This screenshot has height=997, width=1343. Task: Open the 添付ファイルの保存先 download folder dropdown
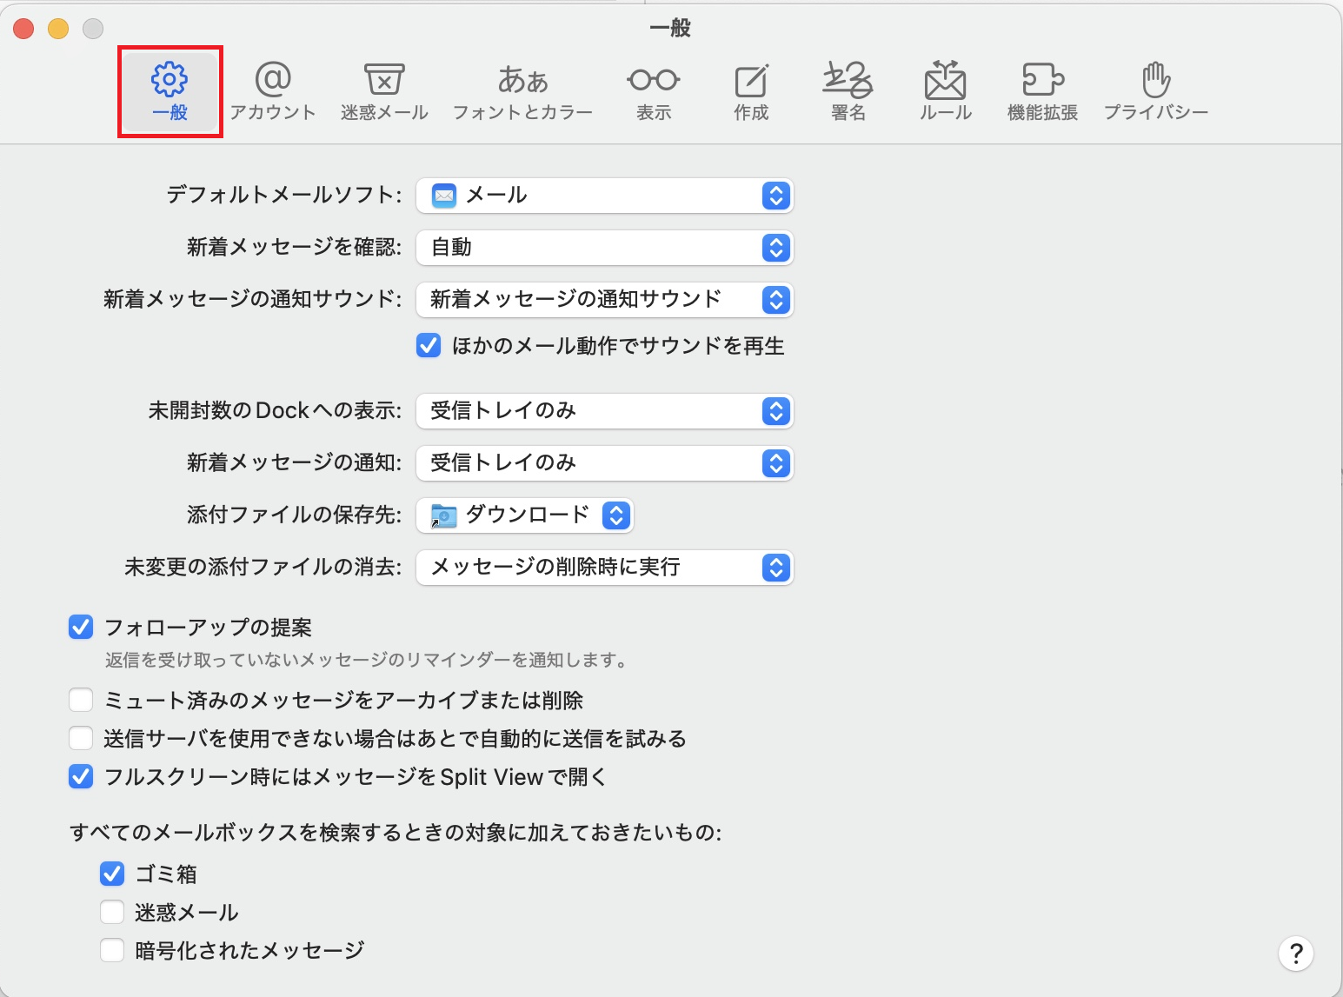coord(525,515)
